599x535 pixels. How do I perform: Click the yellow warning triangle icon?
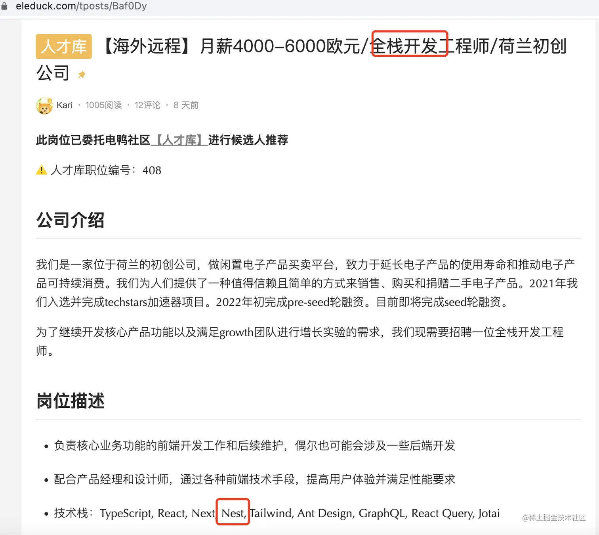coord(42,170)
